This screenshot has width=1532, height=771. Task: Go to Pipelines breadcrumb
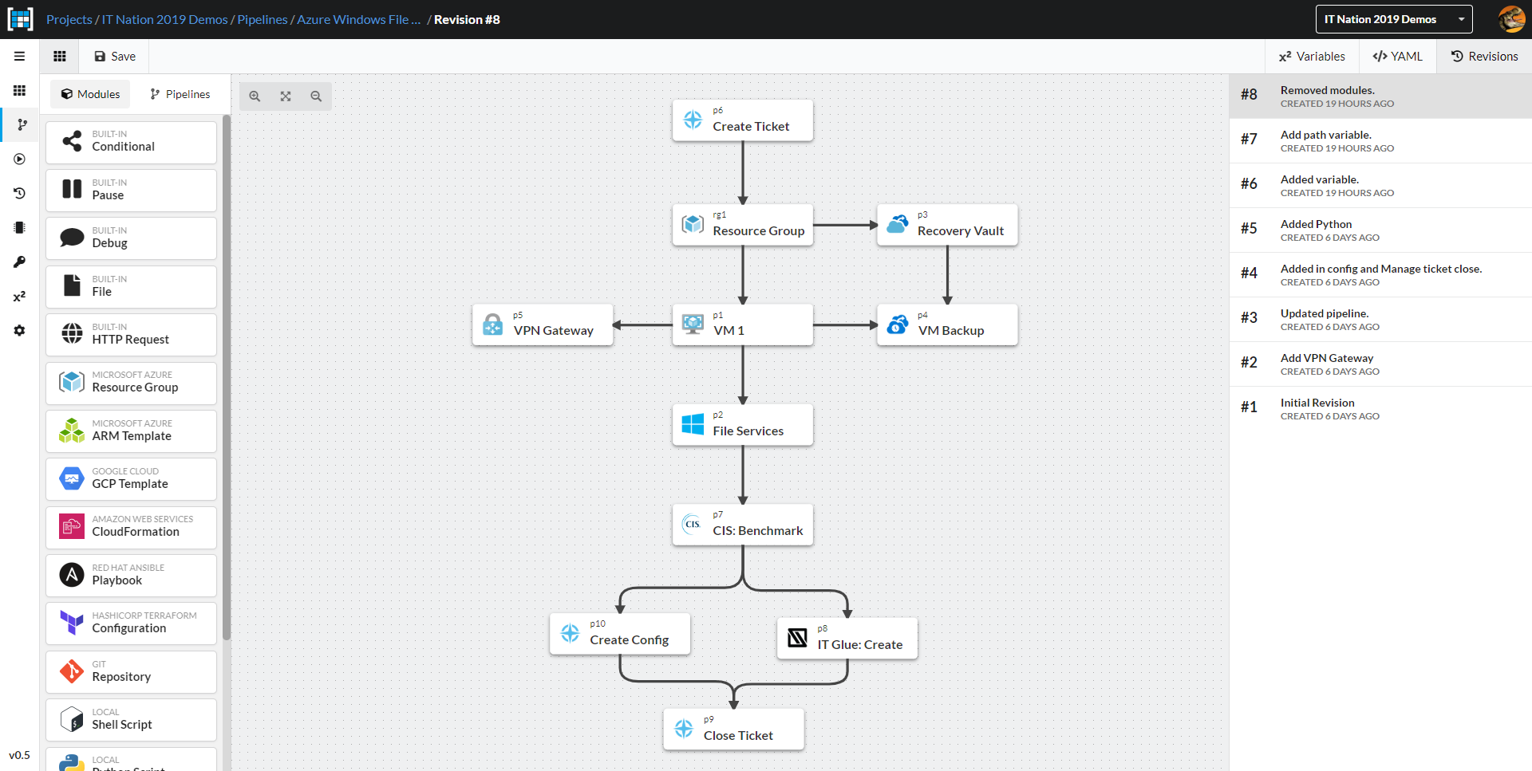tap(263, 19)
